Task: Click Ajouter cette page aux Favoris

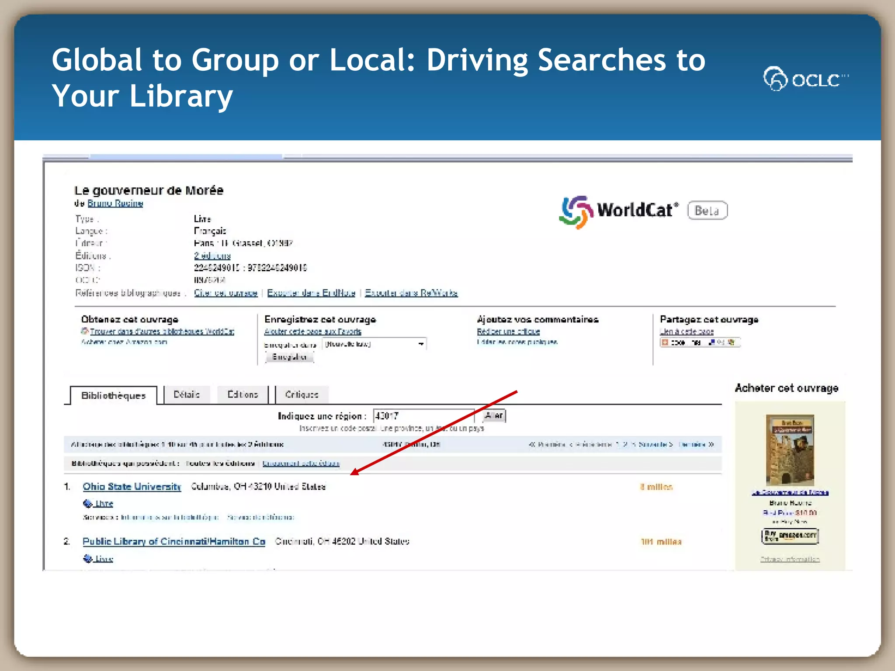Action: (x=313, y=332)
